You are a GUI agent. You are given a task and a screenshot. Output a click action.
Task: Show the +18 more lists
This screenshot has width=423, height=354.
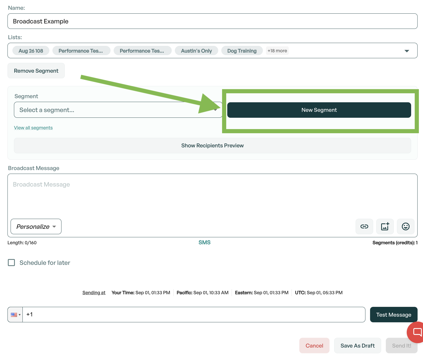(x=277, y=51)
